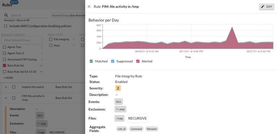Viewport: 277px width, 134px height.
Task: Collapse the FIM file activity in /tmp row
Action: pos(6,98)
